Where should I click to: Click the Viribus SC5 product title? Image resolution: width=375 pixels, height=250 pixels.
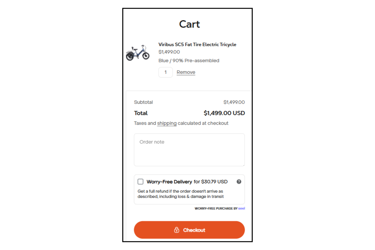pos(197,44)
